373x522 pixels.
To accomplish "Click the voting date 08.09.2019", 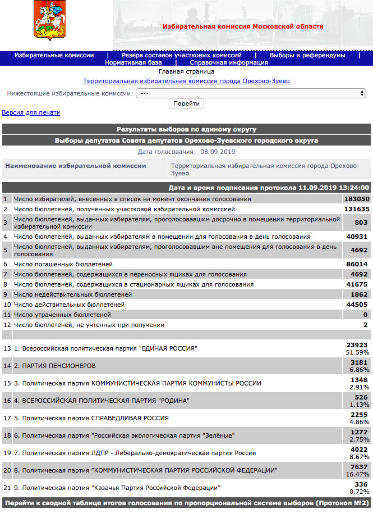I will (x=218, y=152).
